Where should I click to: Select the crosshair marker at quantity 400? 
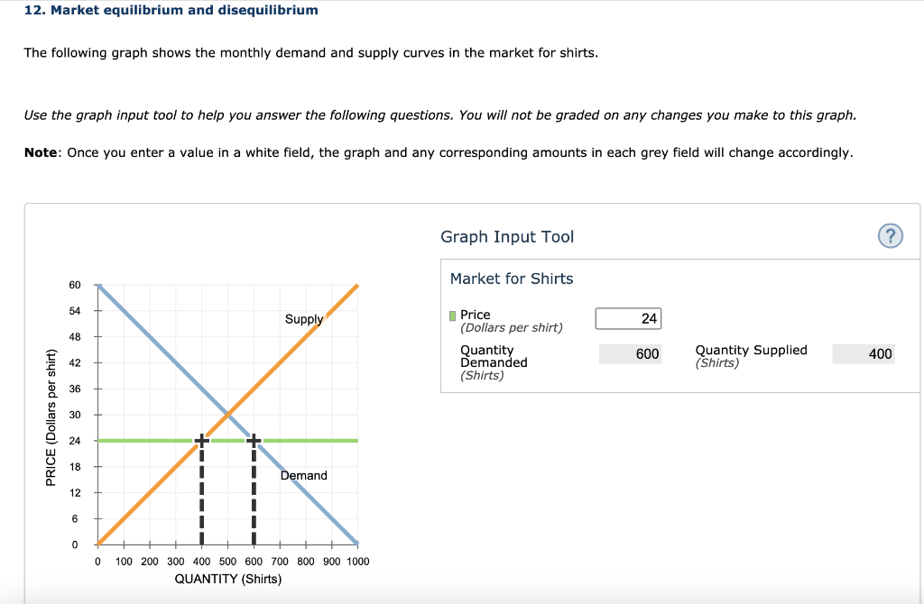(200, 440)
